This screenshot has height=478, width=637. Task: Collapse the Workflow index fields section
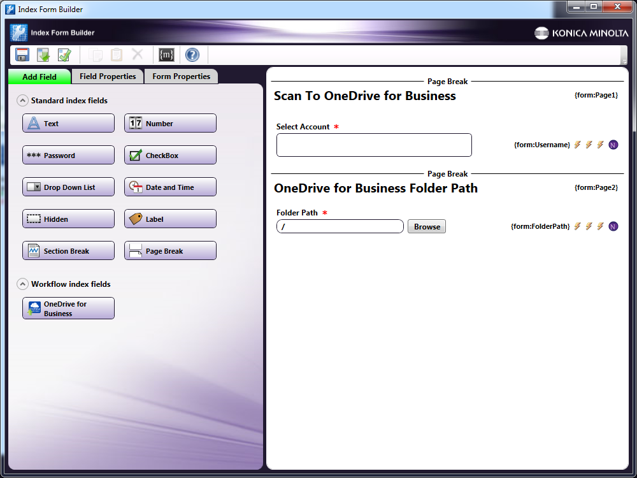click(22, 284)
